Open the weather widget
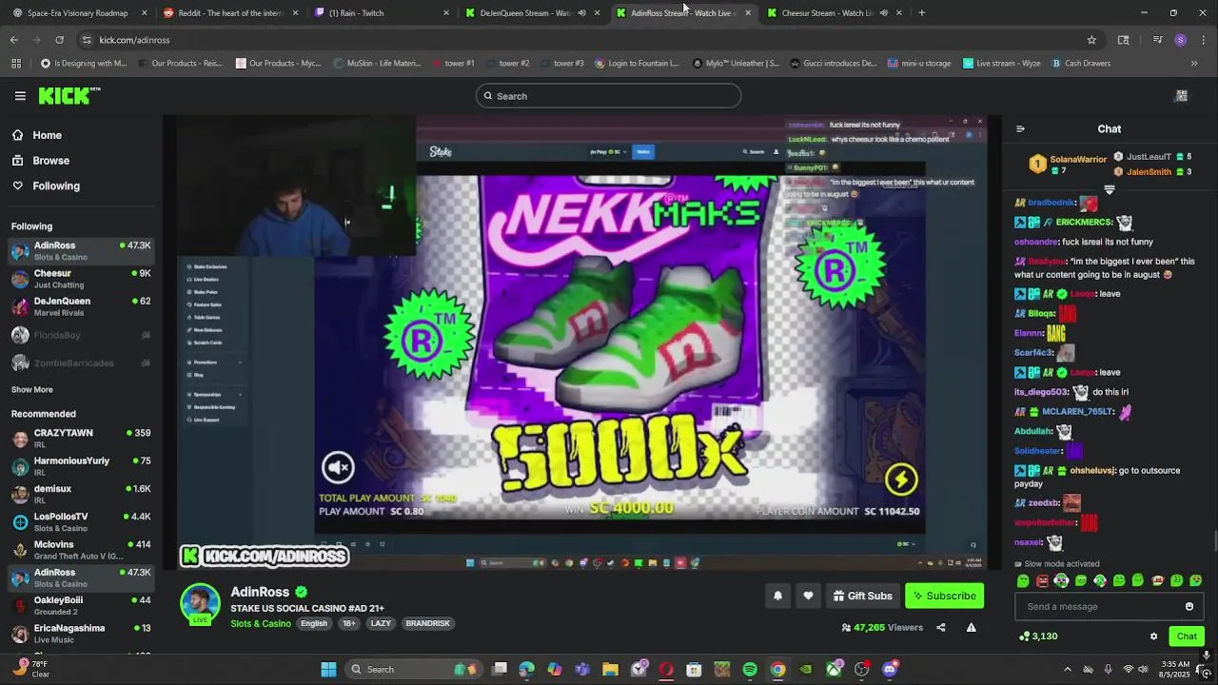The height and width of the screenshot is (685, 1218). tap(30, 669)
